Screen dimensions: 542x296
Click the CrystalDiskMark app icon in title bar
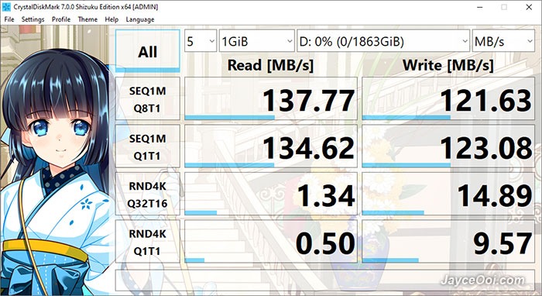tap(6, 6)
